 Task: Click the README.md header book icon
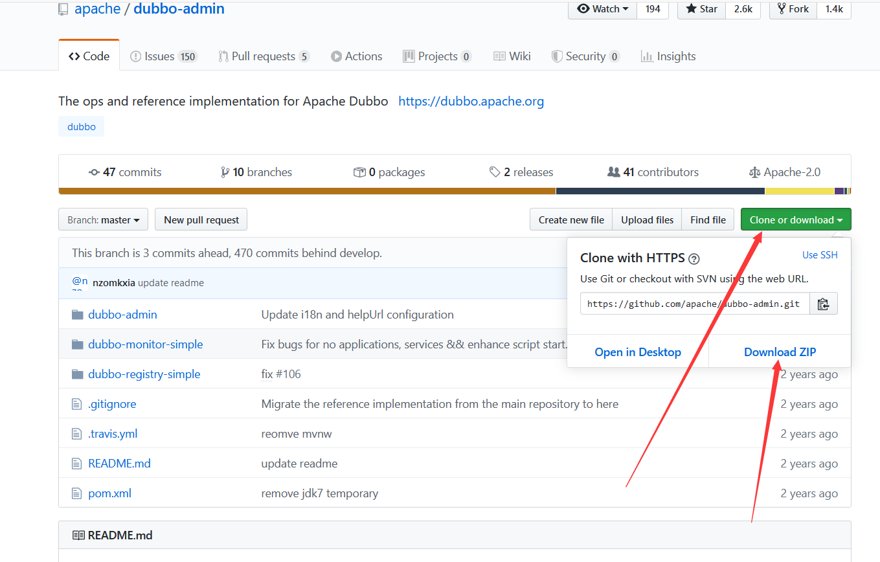78,535
